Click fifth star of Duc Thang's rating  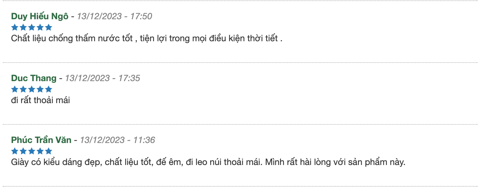49,89
